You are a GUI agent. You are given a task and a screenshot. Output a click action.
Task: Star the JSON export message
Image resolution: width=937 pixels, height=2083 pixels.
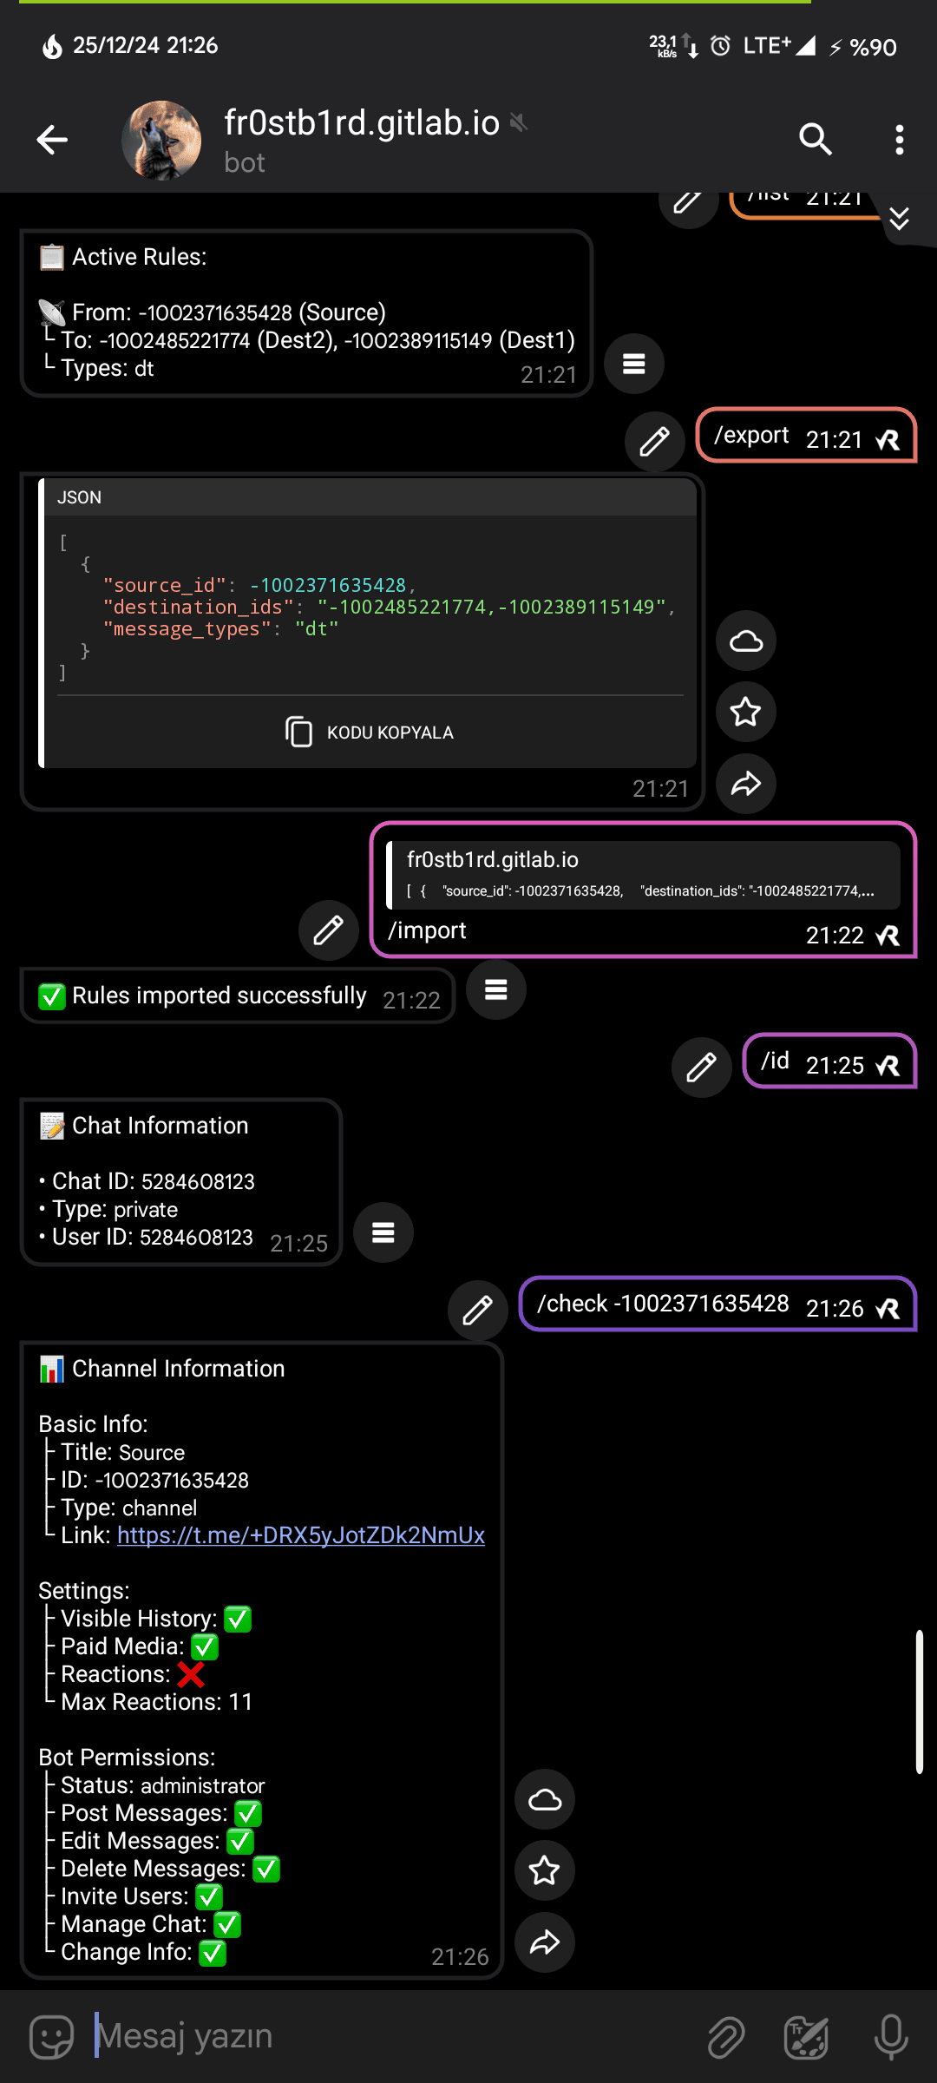tap(746, 713)
